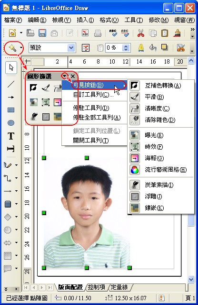Image resolution: width=198 pixels, height=305 pixels.
Task: Open the 插入 menu
Action: pos(85,20)
